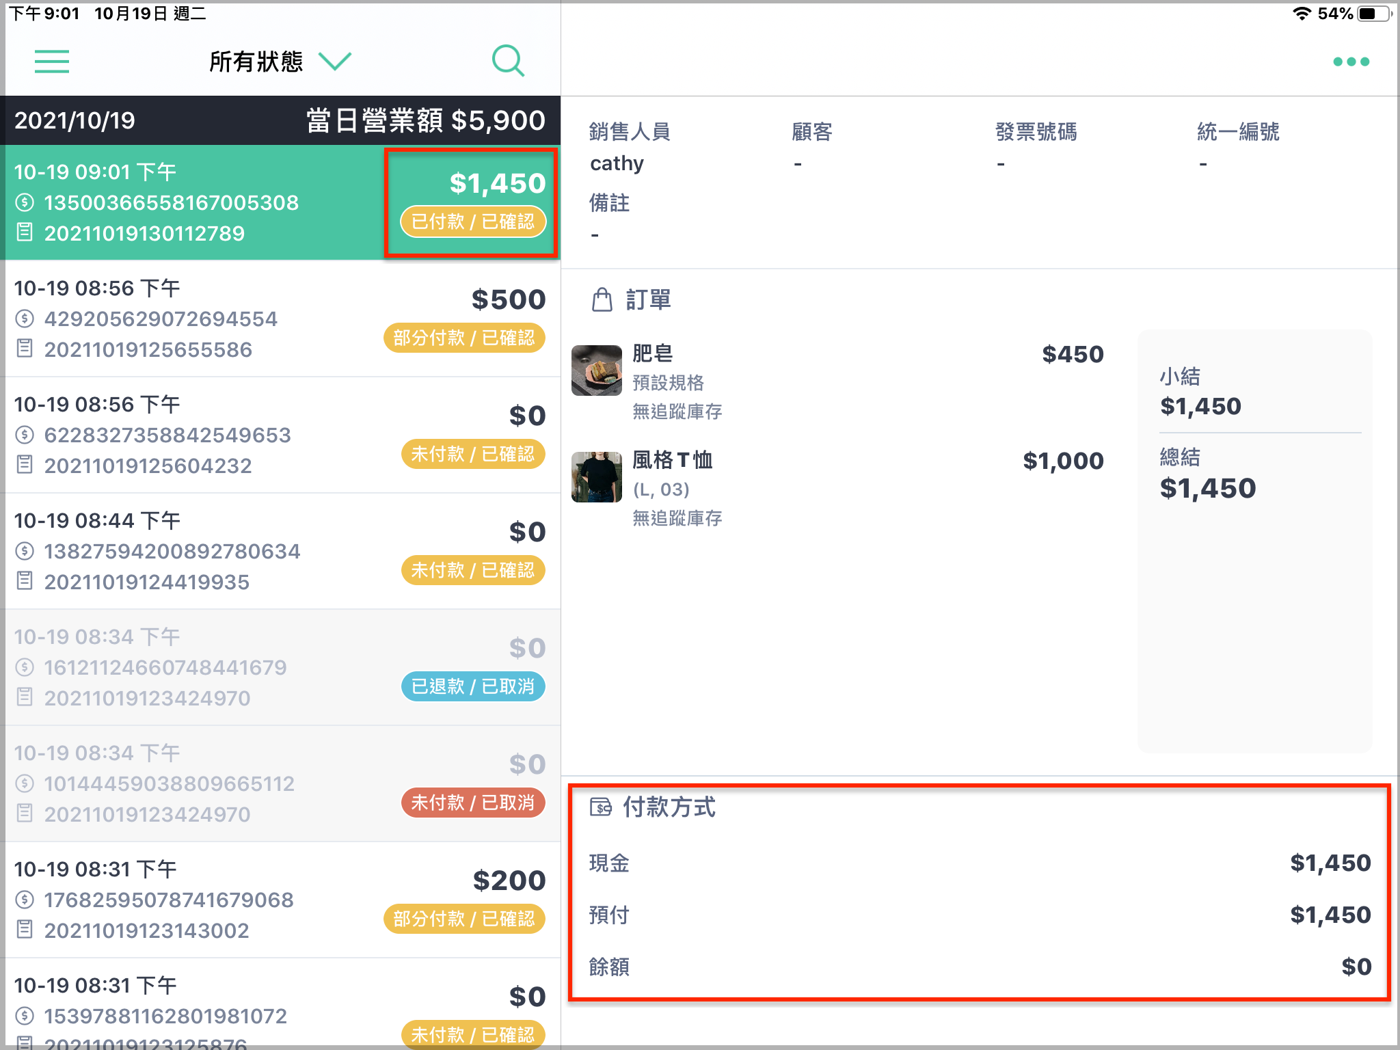Image resolution: width=1400 pixels, height=1050 pixels.
Task: Open the 風格T恤 product thumbnail
Action: coord(597,476)
